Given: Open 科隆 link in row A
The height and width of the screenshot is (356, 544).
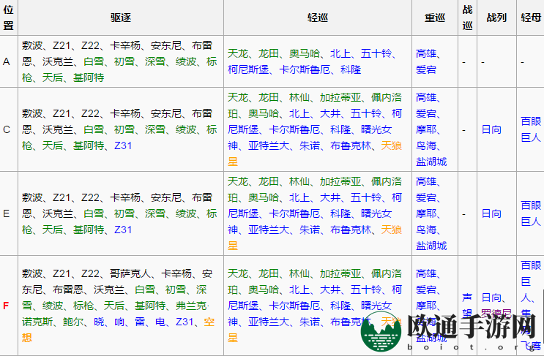Looking at the screenshot, I should [x=351, y=69].
